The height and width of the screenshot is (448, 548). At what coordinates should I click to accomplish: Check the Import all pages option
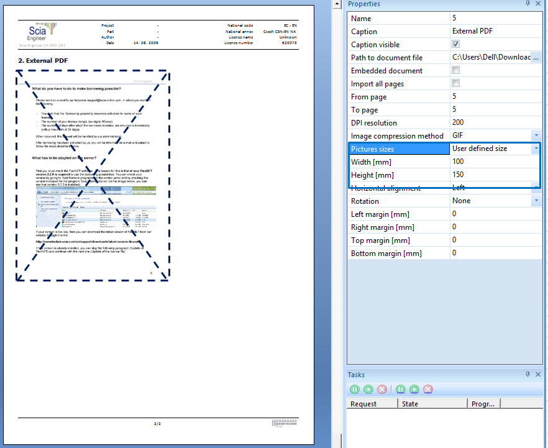point(455,84)
